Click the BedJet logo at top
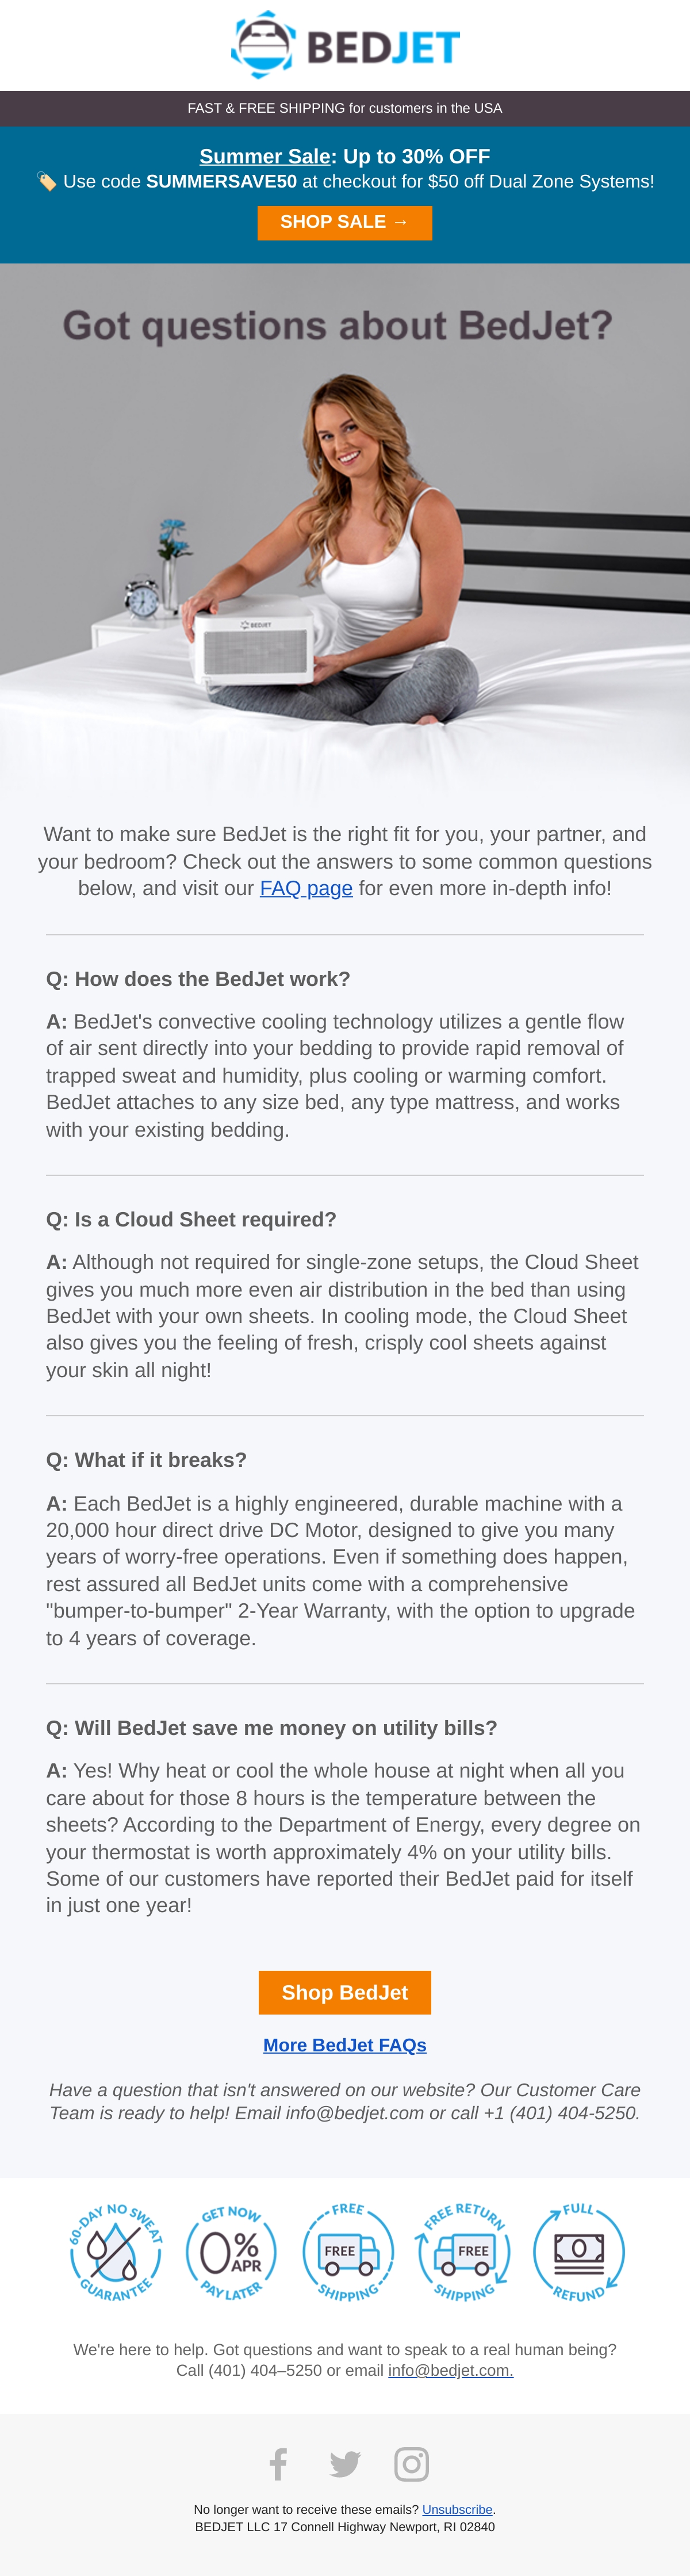This screenshot has height=2576, width=690. [x=345, y=45]
